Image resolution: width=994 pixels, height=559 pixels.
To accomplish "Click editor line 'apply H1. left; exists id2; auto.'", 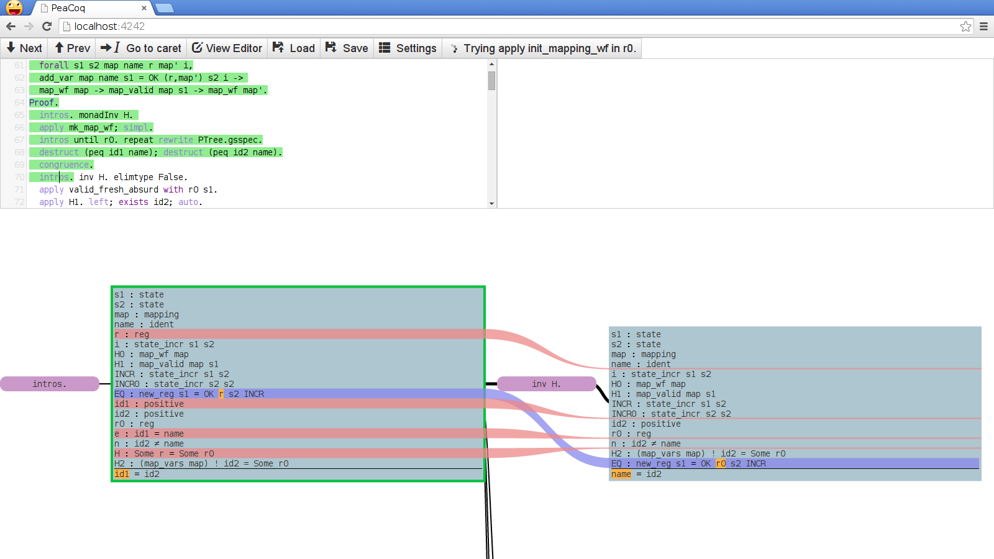I will pos(121,202).
